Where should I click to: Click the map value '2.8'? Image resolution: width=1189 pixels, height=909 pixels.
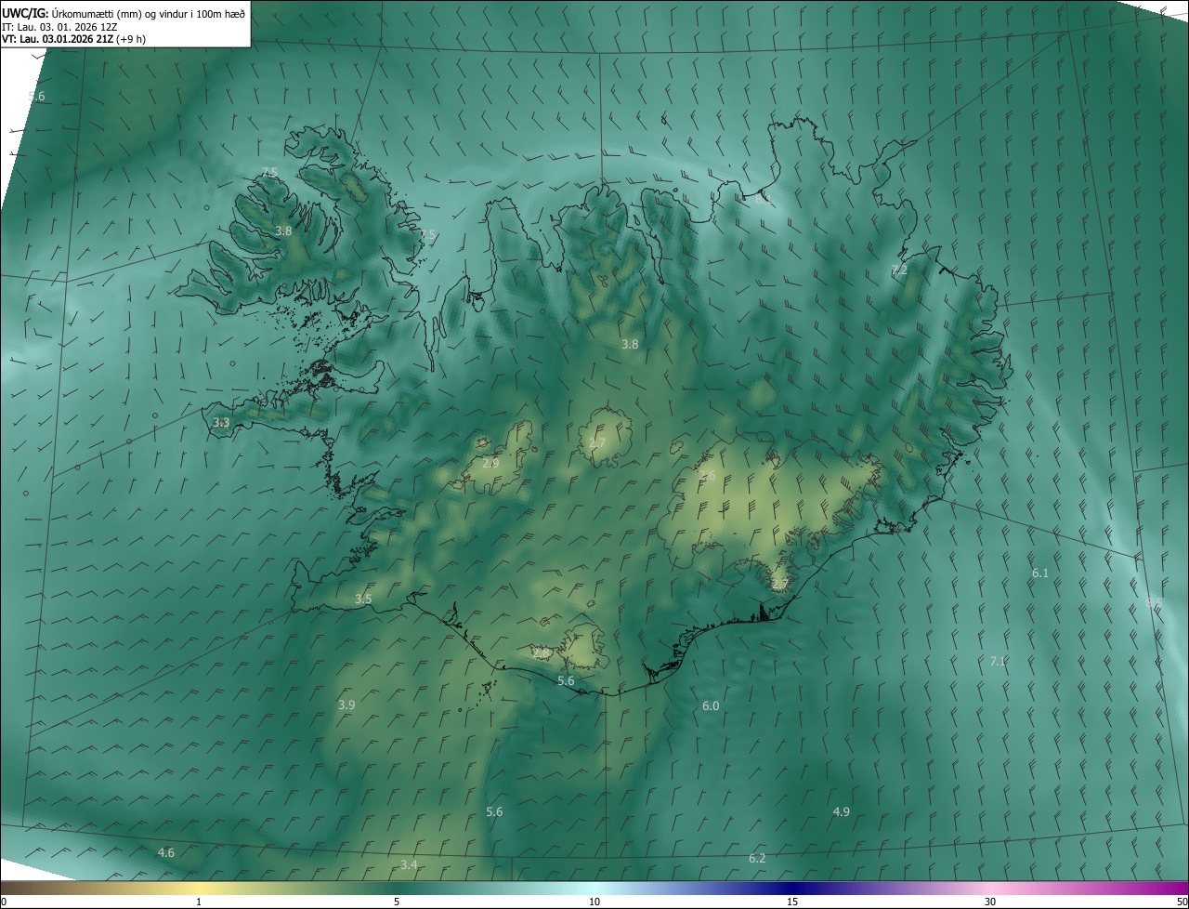click(541, 653)
